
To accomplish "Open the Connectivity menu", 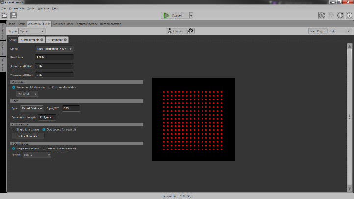I will pos(17,9).
